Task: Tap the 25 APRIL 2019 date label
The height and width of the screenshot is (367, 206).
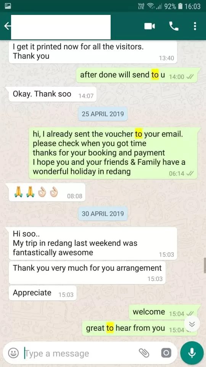Action: [x=103, y=114]
